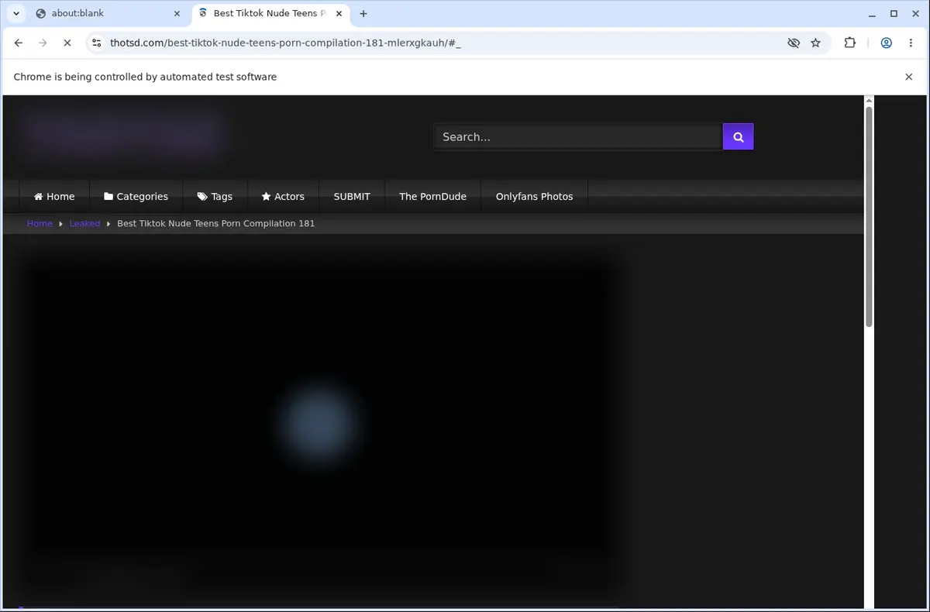Focus the browser address bar URL

pos(285,43)
